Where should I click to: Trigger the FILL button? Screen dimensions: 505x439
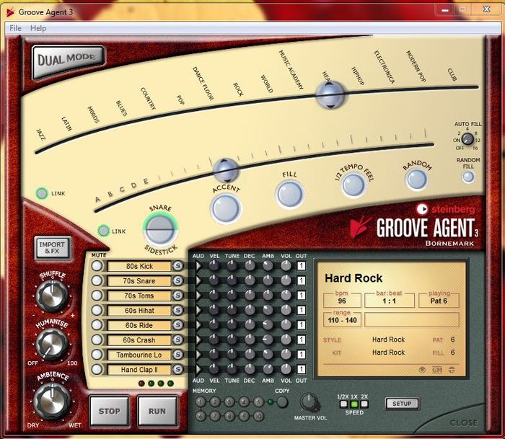(289, 194)
